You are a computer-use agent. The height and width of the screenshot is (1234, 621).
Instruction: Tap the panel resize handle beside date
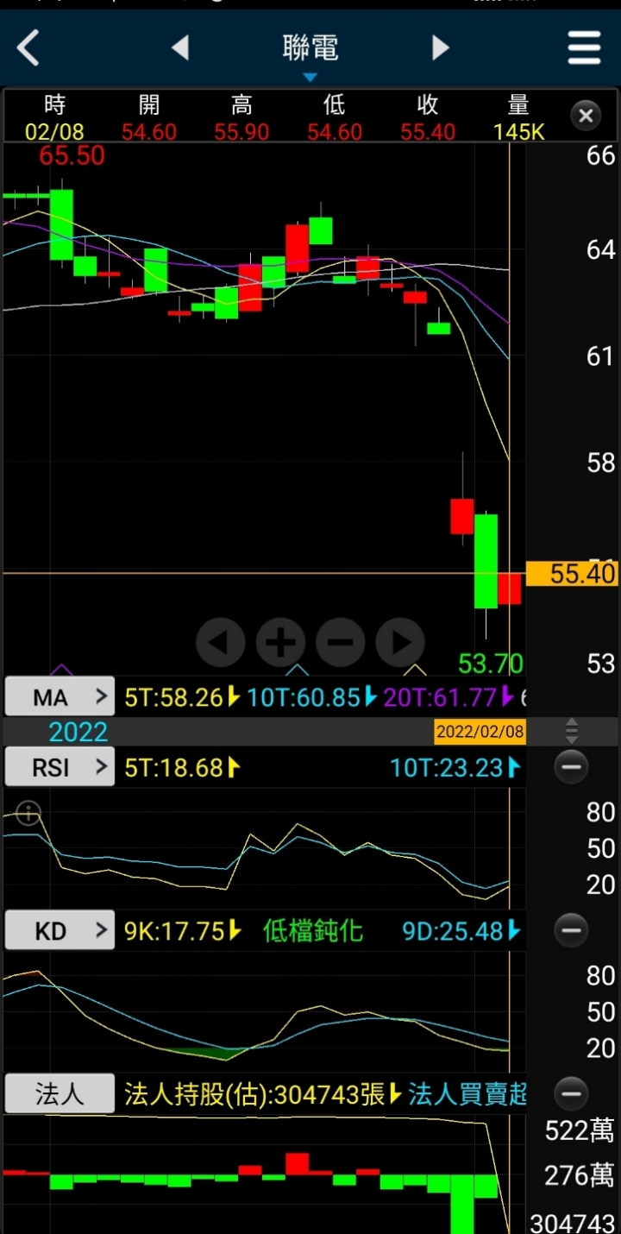pos(572,732)
